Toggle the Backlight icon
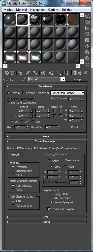 point(87,22)
